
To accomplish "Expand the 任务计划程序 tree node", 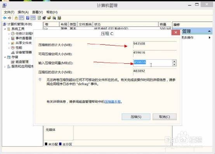I will 9,34.
